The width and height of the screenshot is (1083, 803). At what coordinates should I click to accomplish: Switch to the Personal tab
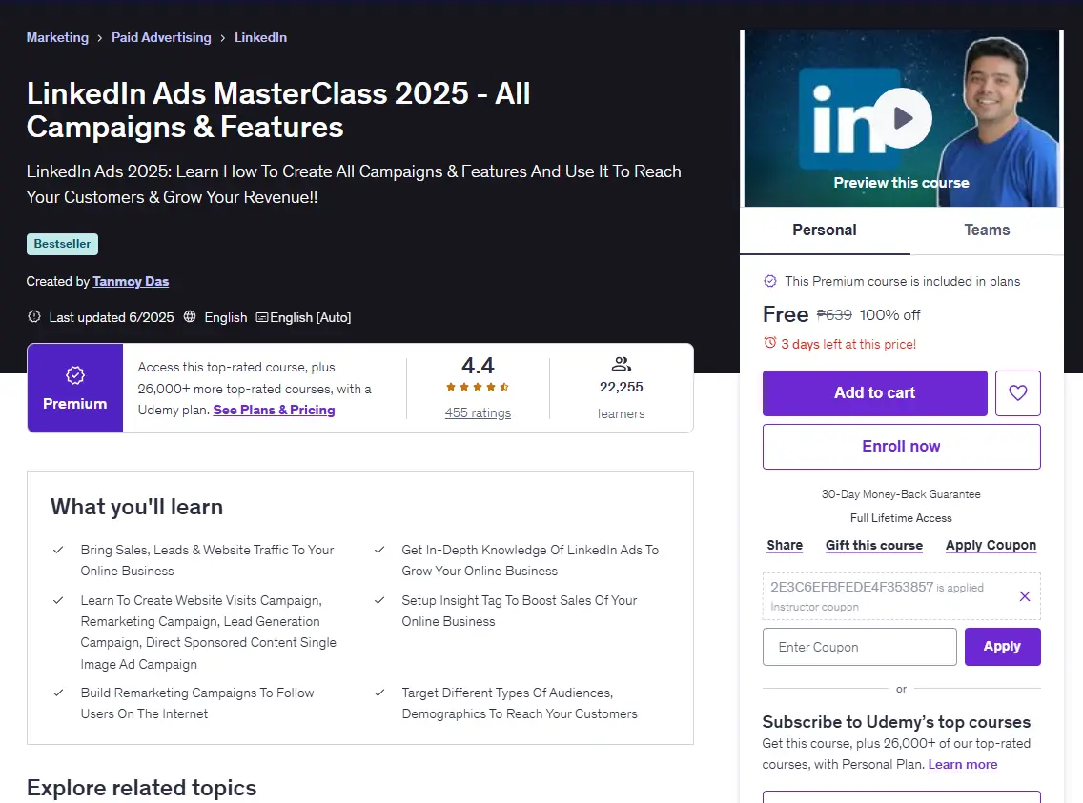coord(824,231)
